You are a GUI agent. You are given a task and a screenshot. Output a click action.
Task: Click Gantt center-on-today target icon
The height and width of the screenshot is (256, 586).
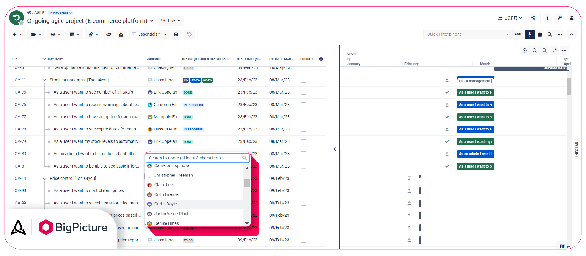[x=525, y=51]
